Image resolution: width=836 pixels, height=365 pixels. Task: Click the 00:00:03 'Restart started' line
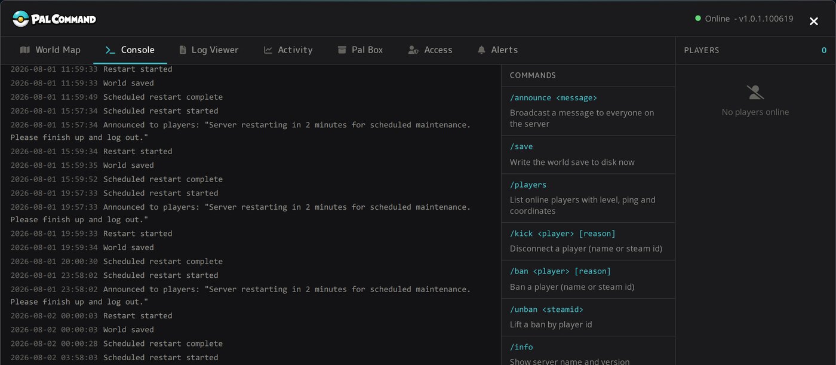91,315
